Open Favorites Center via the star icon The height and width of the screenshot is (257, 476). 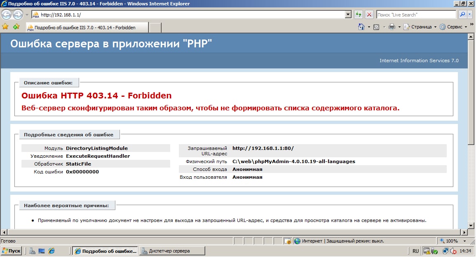coord(5,27)
